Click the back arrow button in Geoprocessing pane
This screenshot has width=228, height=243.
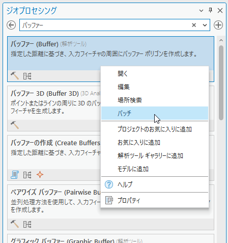[11, 25]
